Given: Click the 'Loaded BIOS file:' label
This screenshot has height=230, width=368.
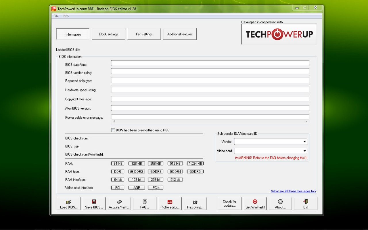Looking at the screenshot, I should (68, 50).
